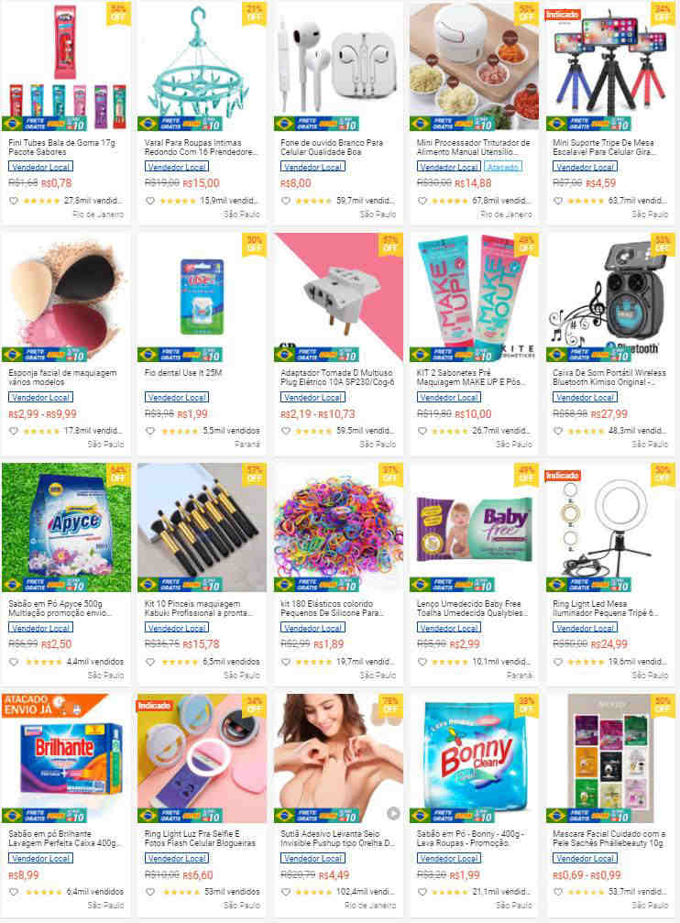Favorite the Fio dental Use It 25M

[150, 431]
